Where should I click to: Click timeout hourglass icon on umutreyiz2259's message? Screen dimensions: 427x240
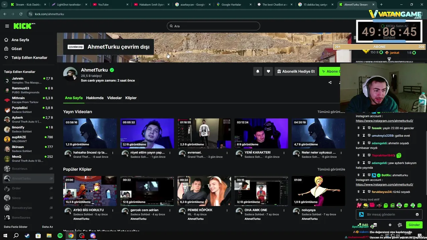click(x=364, y=136)
